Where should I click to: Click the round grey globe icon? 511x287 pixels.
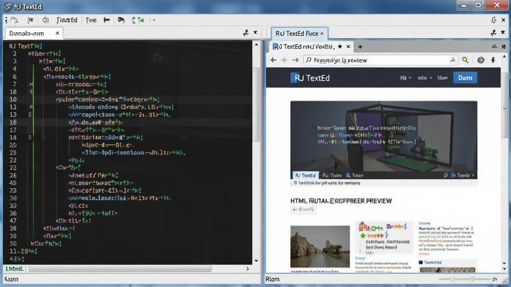click(x=481, y=60)
